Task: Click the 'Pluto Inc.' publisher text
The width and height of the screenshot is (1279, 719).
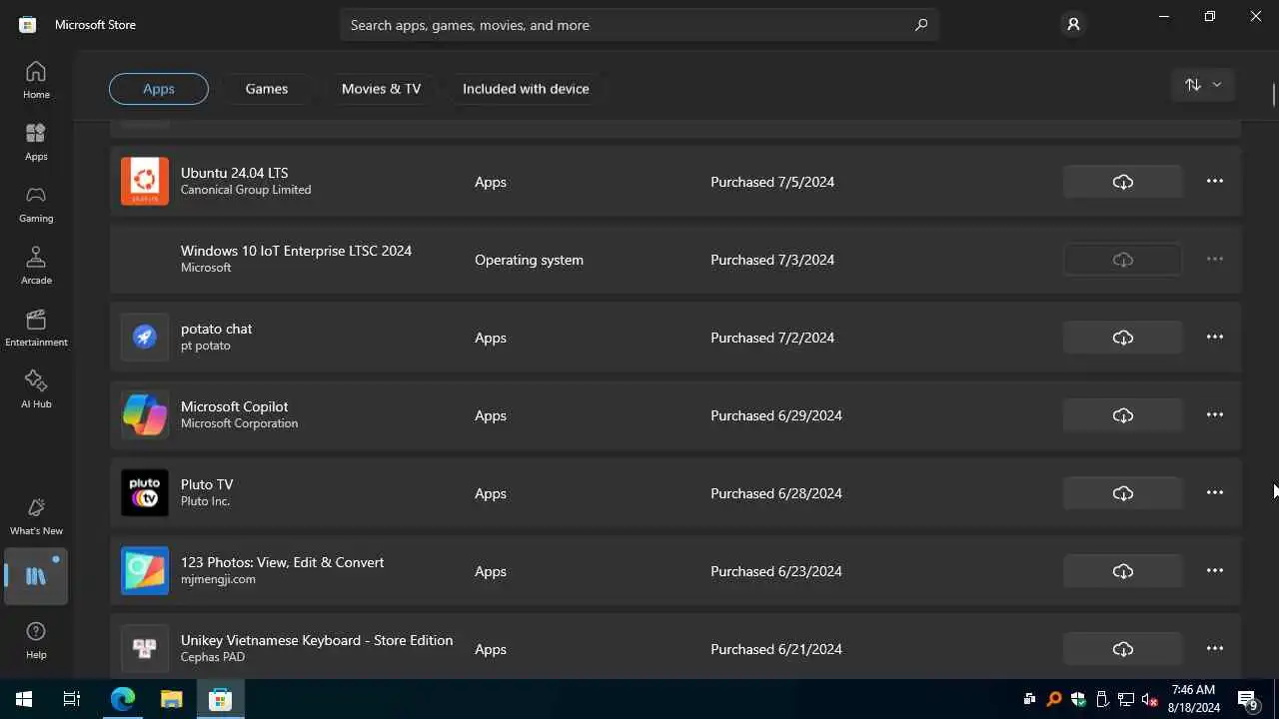Action: click(x=205, y=501)
